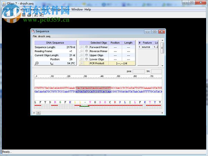The height and width of the screenshot is (156, 208).
Task: Click the Ready status bar text
Action: tap(7, 152)
